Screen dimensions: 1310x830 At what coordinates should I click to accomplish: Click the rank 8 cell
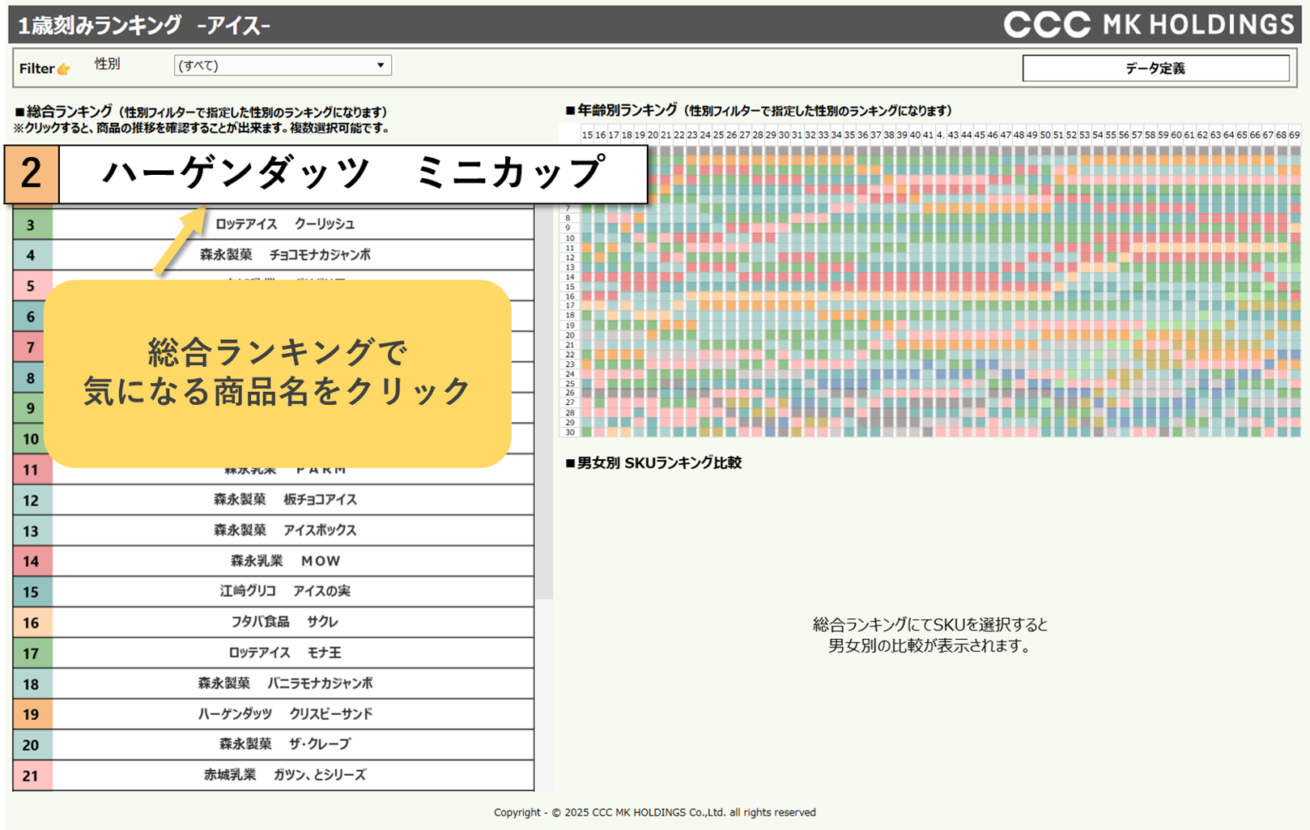[29, 378]
